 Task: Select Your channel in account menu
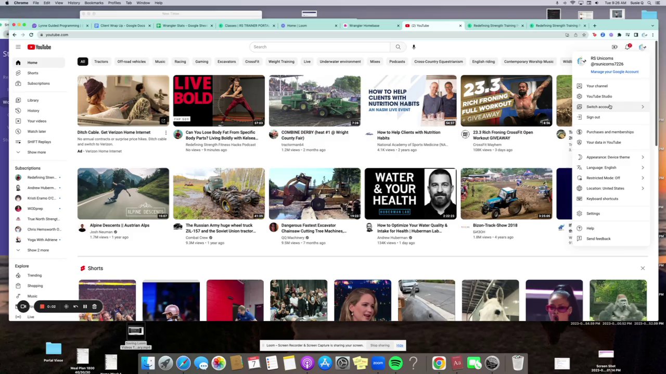pyautogui.click(x=611, y=86)
